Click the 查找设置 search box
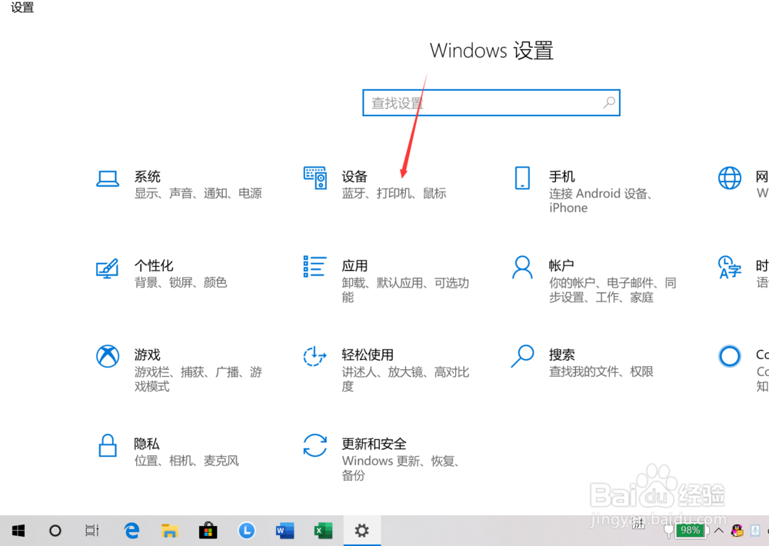This screenshot has width=769, height=546. point(491,102)
